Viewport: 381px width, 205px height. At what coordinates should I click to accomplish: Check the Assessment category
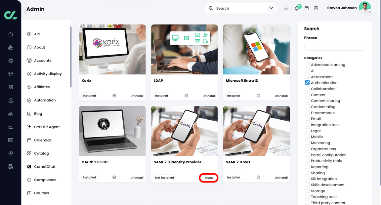click(x=307, y=77)
